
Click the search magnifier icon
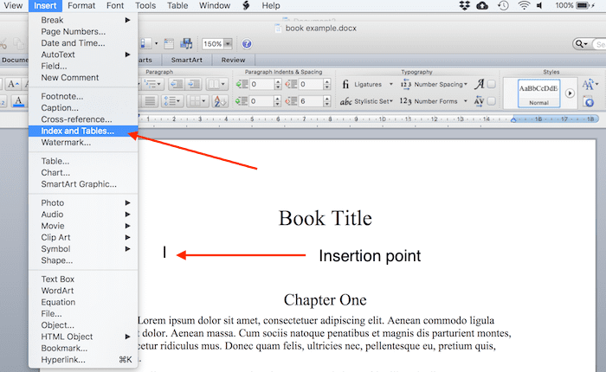click(579, 43)
